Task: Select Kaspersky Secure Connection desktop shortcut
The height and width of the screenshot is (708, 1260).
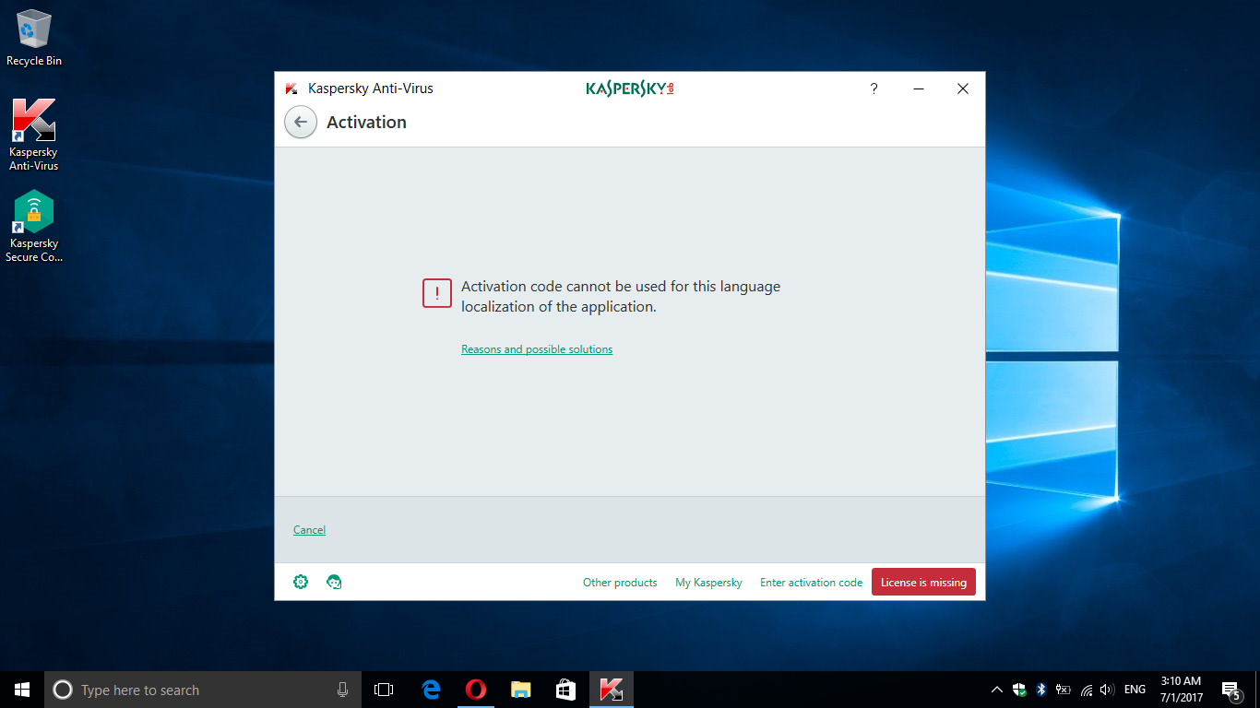Action: click(34, 226)
